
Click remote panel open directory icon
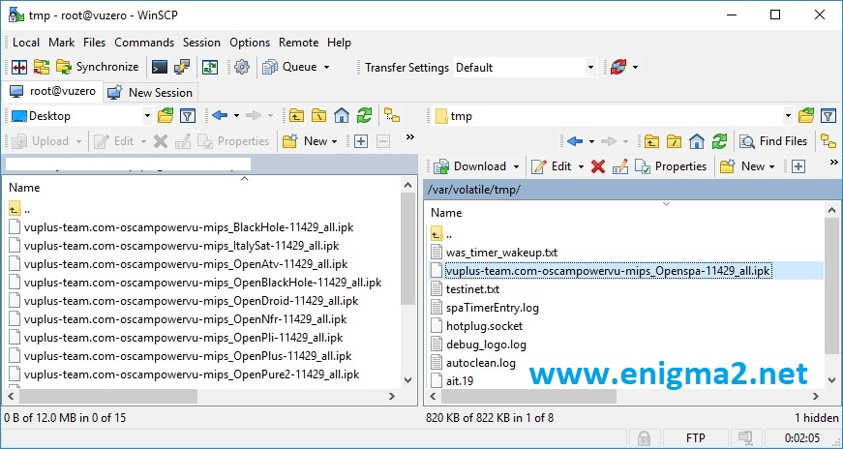pyautogui.click(x=806, y=115)
